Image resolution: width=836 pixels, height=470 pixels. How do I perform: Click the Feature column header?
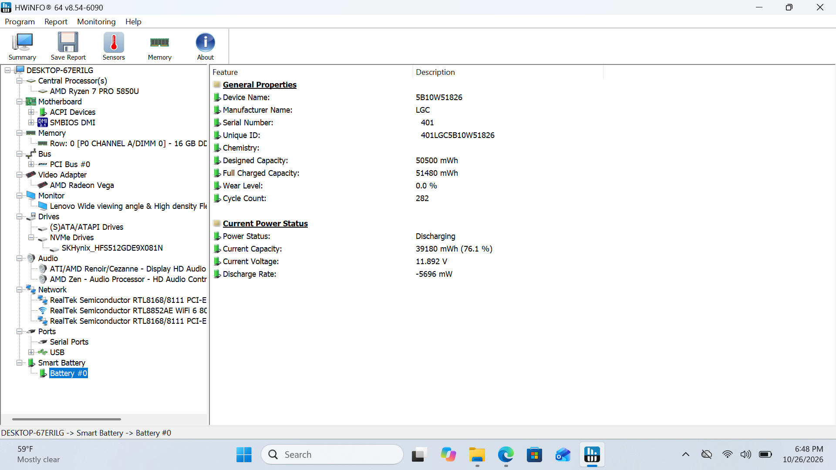311,72
